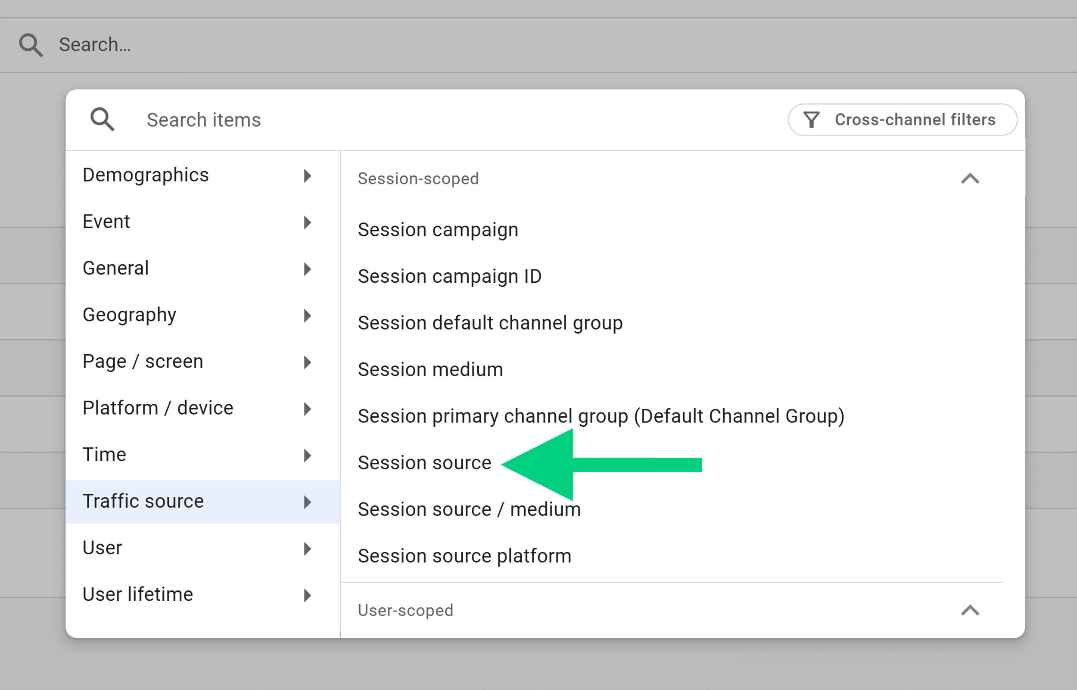This screenshot has width=1077, height=690.
Task: Click the search icon inside the dialog
Action: [102, 119]
